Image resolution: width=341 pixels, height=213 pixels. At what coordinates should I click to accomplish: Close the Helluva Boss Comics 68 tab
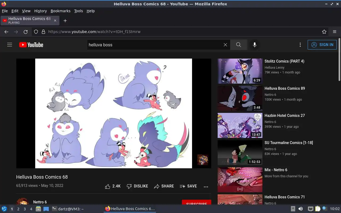pyautogui.click(x=55, y=21)
